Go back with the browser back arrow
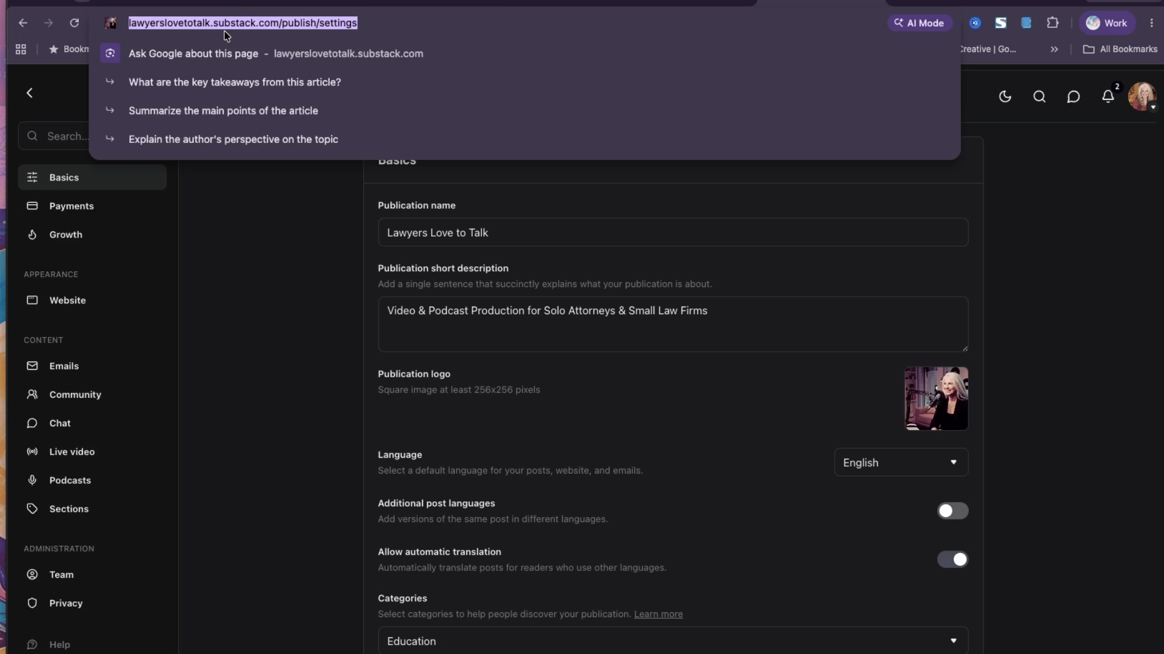This screenshot has height=654, width=1164. click(23, 23)
